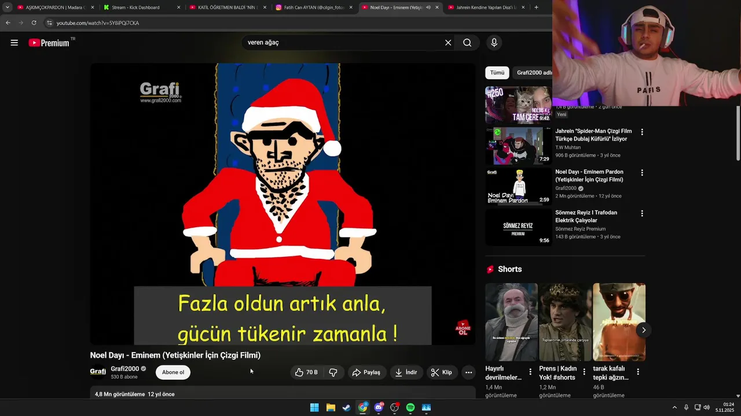This screenshot has width=741, height=416.
Task: Select the Grafi2000 adlı filter chip
Action: click(532, 73)
